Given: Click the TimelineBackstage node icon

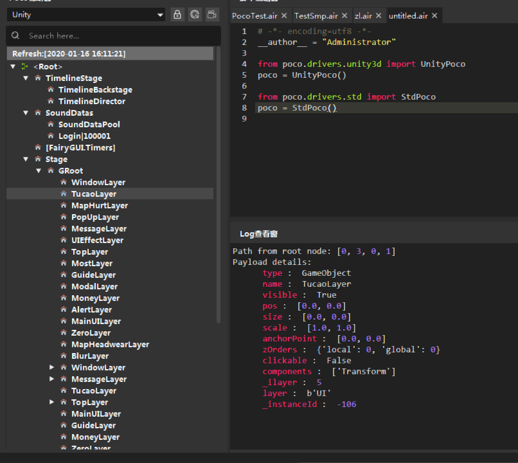Looking at the screenshot, I should point(51,89).
